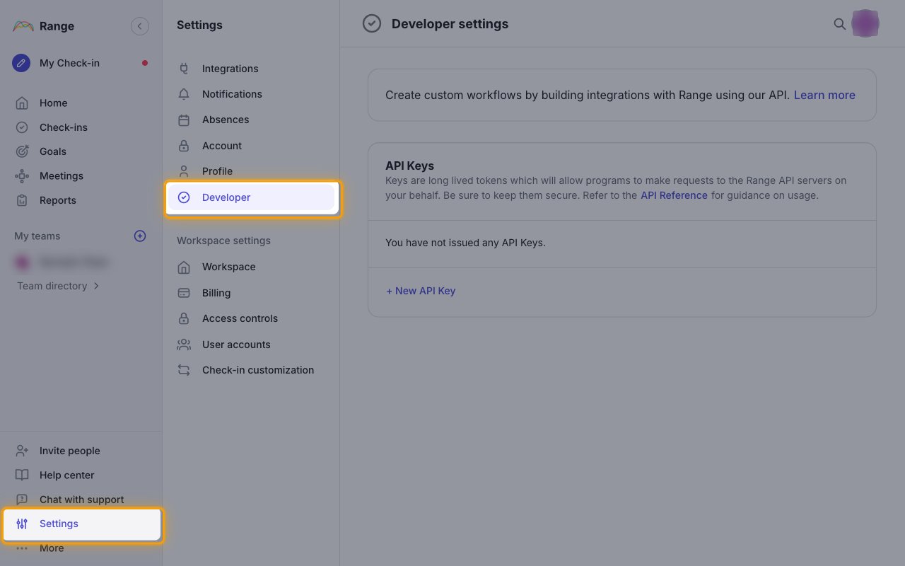Viewport: 905px width, 566px height.
Task: Create a New API Key
Action: [x=421, y=291]
